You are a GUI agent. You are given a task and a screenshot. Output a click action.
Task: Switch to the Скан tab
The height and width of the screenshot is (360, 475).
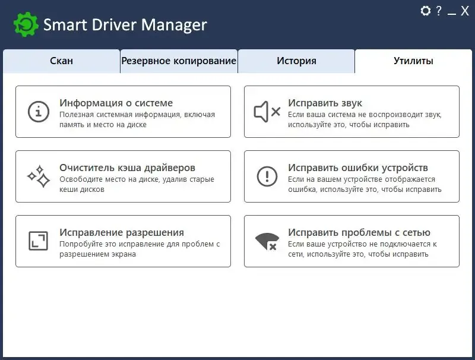pyautogui.click(x=62, y=61)
